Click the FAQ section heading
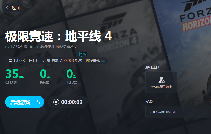 click(149, 101)
